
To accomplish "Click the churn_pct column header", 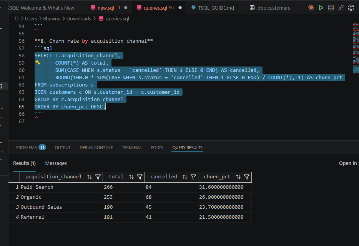I will click(217, 177).
